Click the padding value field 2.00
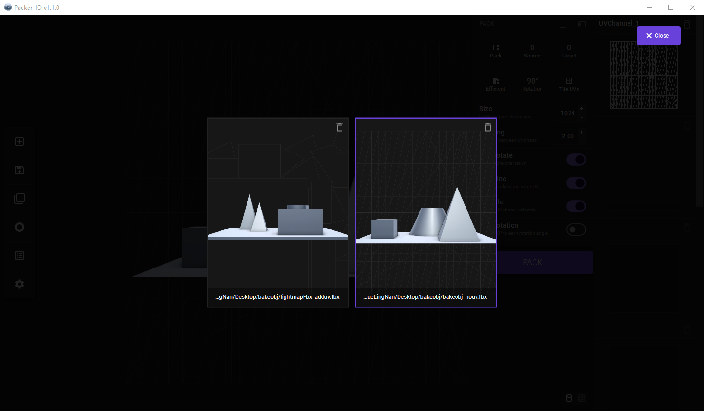704x411 pixels. coord(568,136)
